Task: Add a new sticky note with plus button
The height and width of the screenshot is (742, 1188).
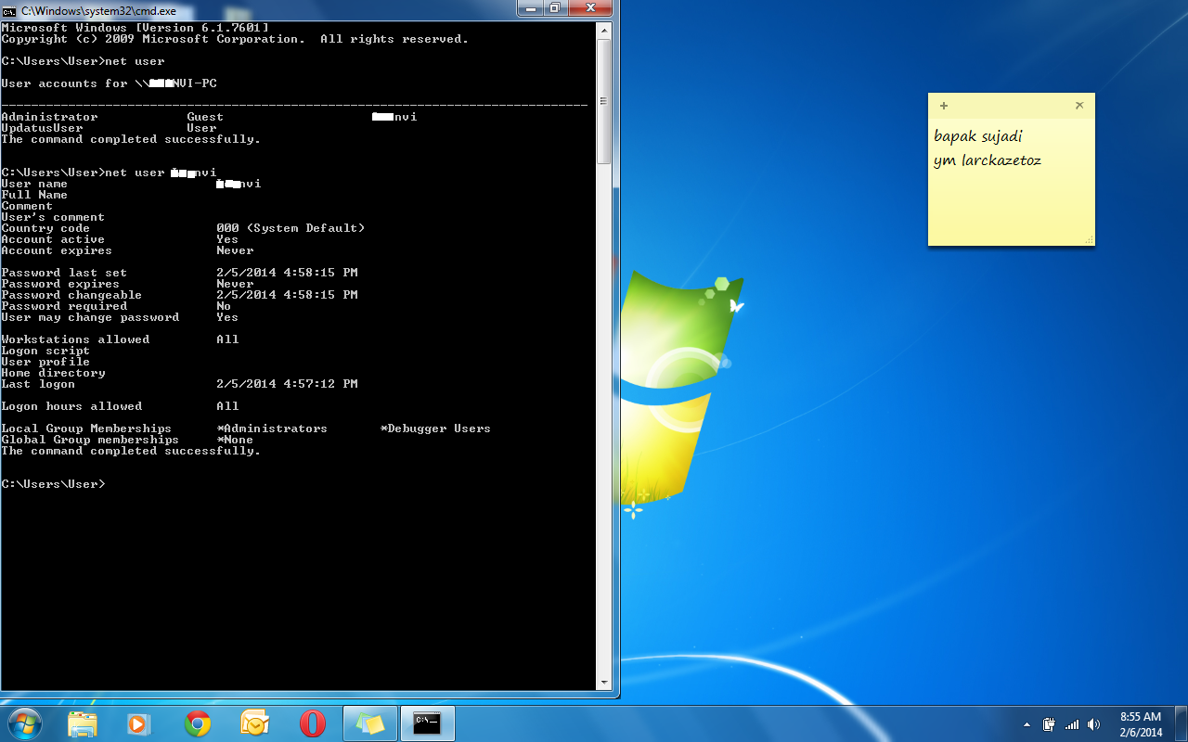Action: pos(944,106)
